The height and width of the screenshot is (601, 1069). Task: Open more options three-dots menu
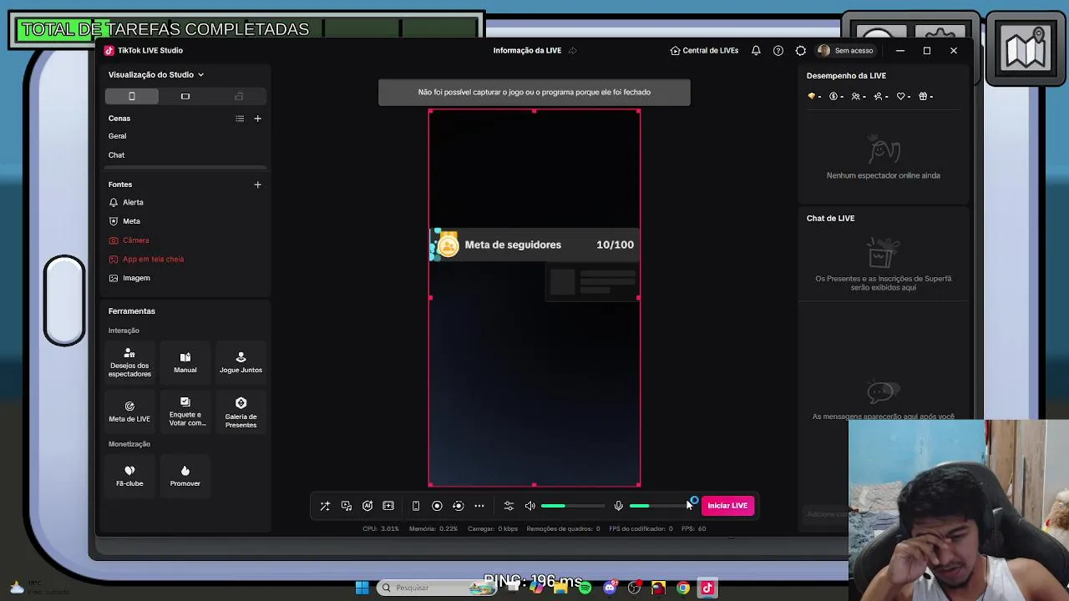(x=479, y=506)
